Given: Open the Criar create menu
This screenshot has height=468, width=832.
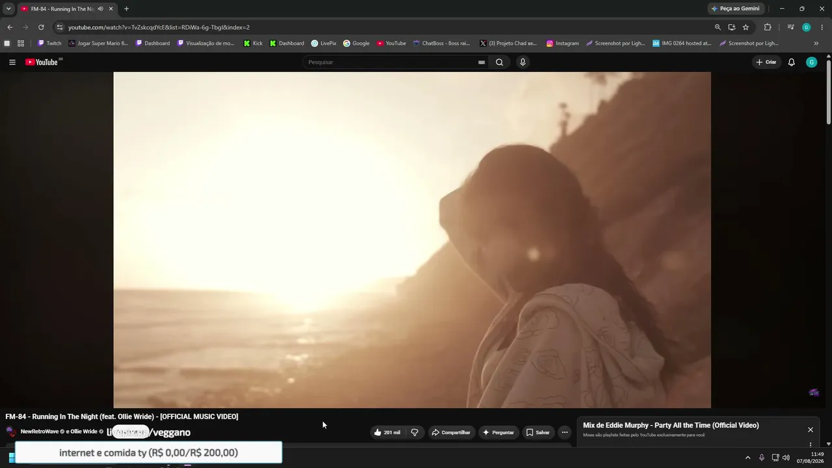Looking at the screenshot, I should (x=766, y=62).
